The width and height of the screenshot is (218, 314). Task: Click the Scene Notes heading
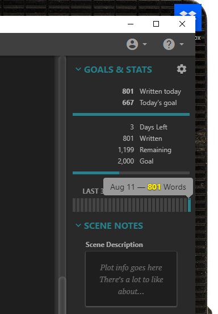tap(114, 225)
